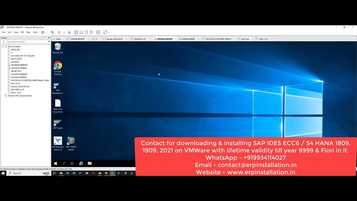357x201 pixels.
Task: Click host Windows Search box
Action: click(28, 173)
